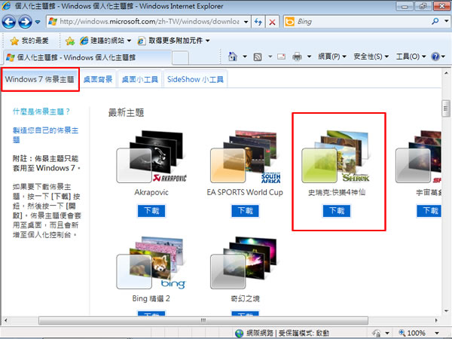Expand the address bar history dropdown
Screen dimensions: 452x339
(x=246, y=22)
